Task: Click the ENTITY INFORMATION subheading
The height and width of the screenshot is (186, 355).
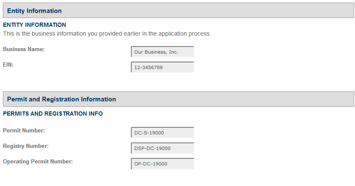Action: tap(34, 25)
